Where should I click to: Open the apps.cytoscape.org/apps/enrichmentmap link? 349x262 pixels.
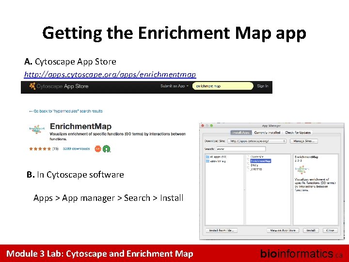pyautogui.click(x=110, y=74)
